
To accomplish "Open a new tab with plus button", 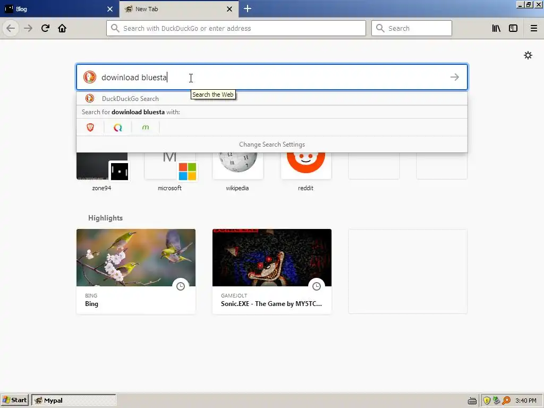I will click(x=248, y=8).
